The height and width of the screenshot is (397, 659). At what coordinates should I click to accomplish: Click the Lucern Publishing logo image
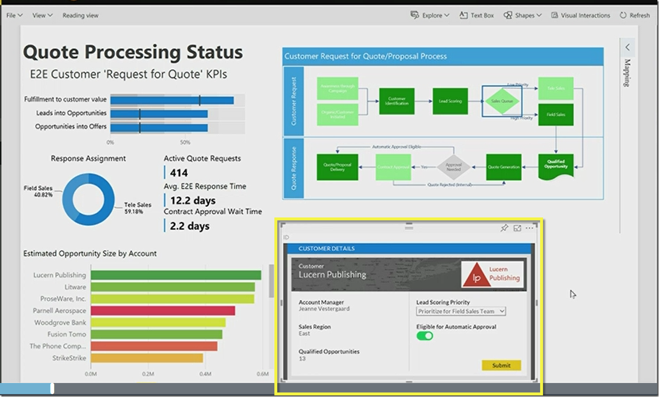point(492,274)
